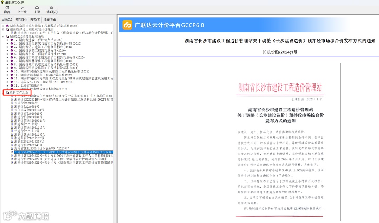This screenshot has width=379, height=223.
Task: Switch to the 目录(C) tab
Action: 7,20
